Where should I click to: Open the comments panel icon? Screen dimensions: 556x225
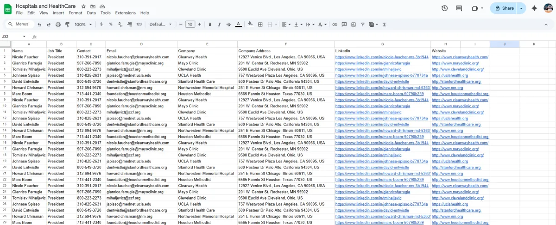point(459,8)
